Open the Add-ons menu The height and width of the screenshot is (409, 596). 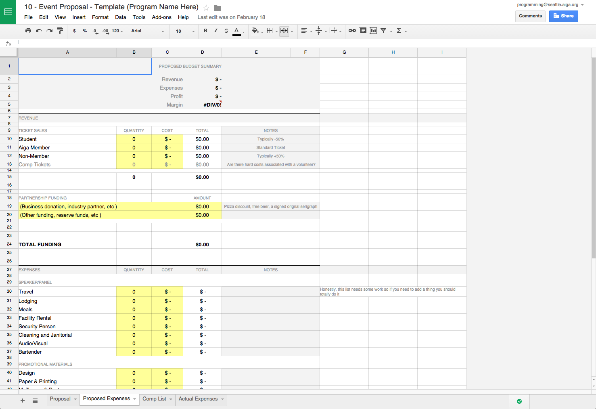(161, 17)
